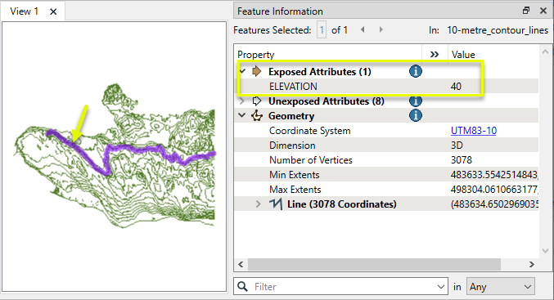Open the Filter history dropdown arrow
Screen dimensions: 554x300
440,287
